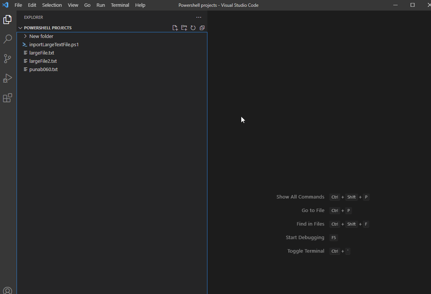This screenshot has height=294, width=431.
Task: Open the Search view in activity bar
Action: 8,39
